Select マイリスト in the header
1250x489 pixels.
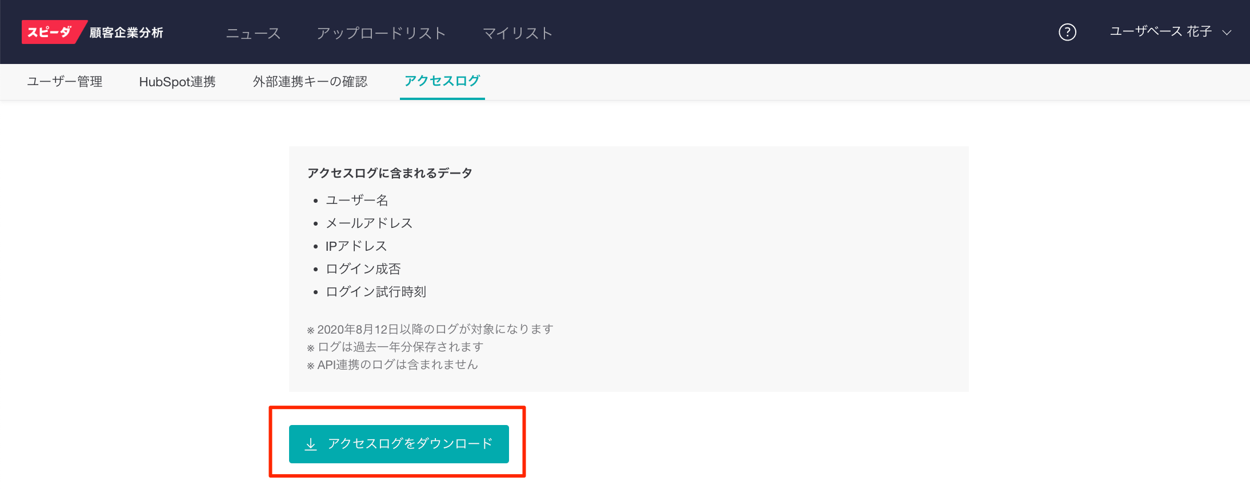tap(518, 33)
